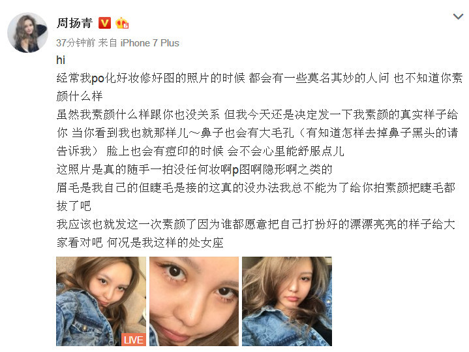Click the line starting with 眉毛是我自己的

[256, 187]
